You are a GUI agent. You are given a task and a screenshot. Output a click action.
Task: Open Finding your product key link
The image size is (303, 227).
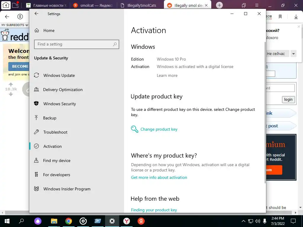click(x=154, y=210)
